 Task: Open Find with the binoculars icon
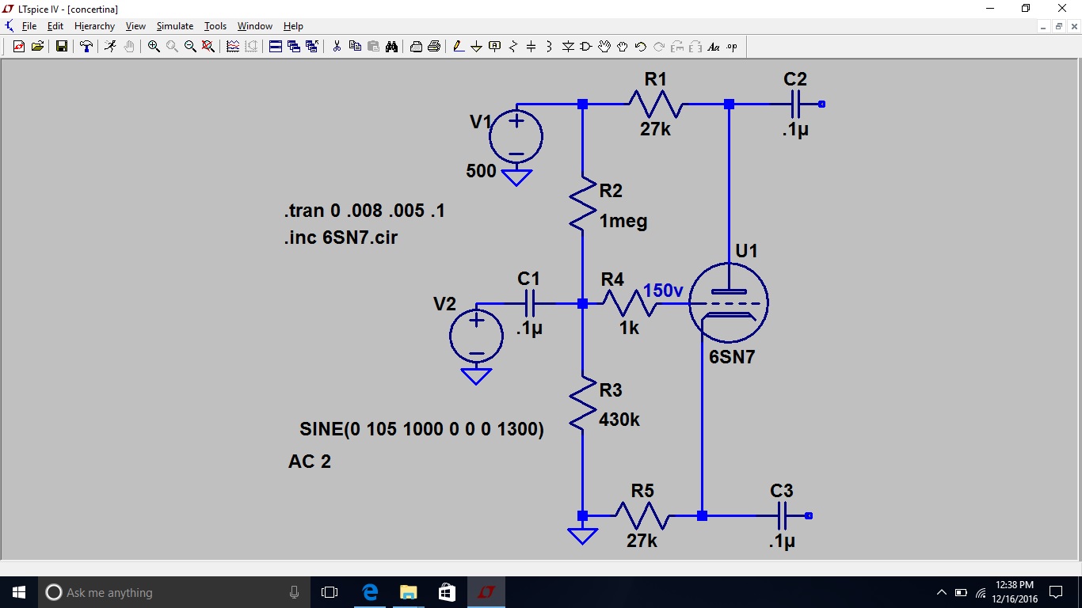click(x=391, y=47)
